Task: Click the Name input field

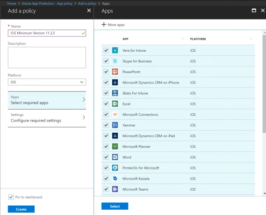Action: [47, 33]
